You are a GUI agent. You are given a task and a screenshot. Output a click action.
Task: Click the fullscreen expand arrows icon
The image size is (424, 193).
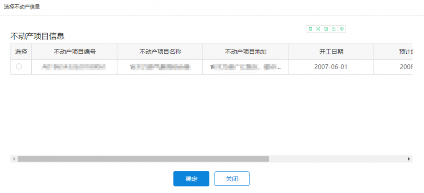[318, 29]
